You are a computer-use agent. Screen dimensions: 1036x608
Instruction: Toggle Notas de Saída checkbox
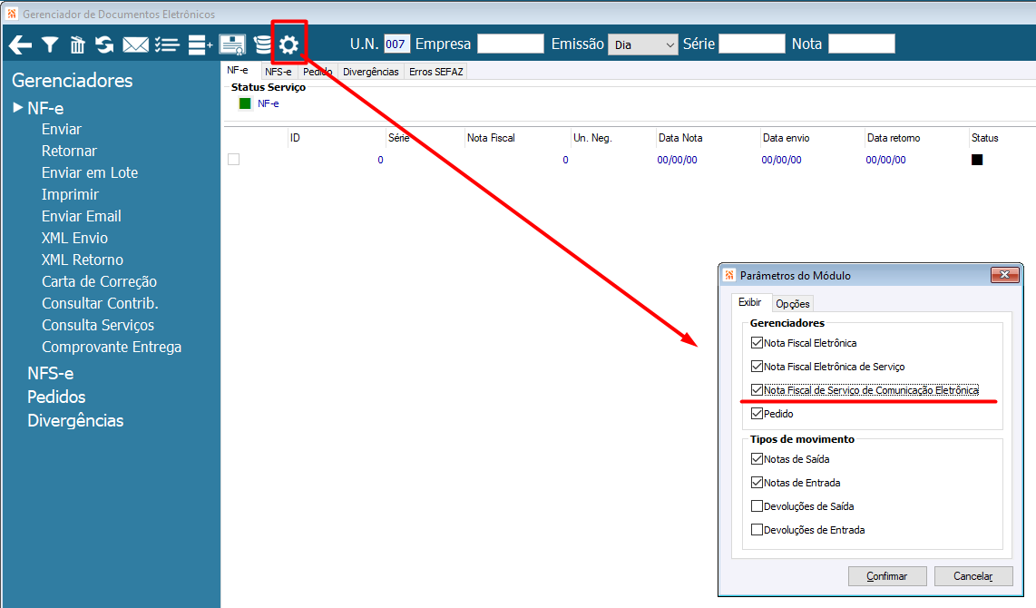[757, 458]
